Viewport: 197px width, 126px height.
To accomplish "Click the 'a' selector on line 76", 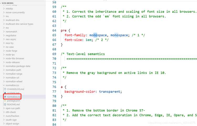I will [x=61, y=87].
